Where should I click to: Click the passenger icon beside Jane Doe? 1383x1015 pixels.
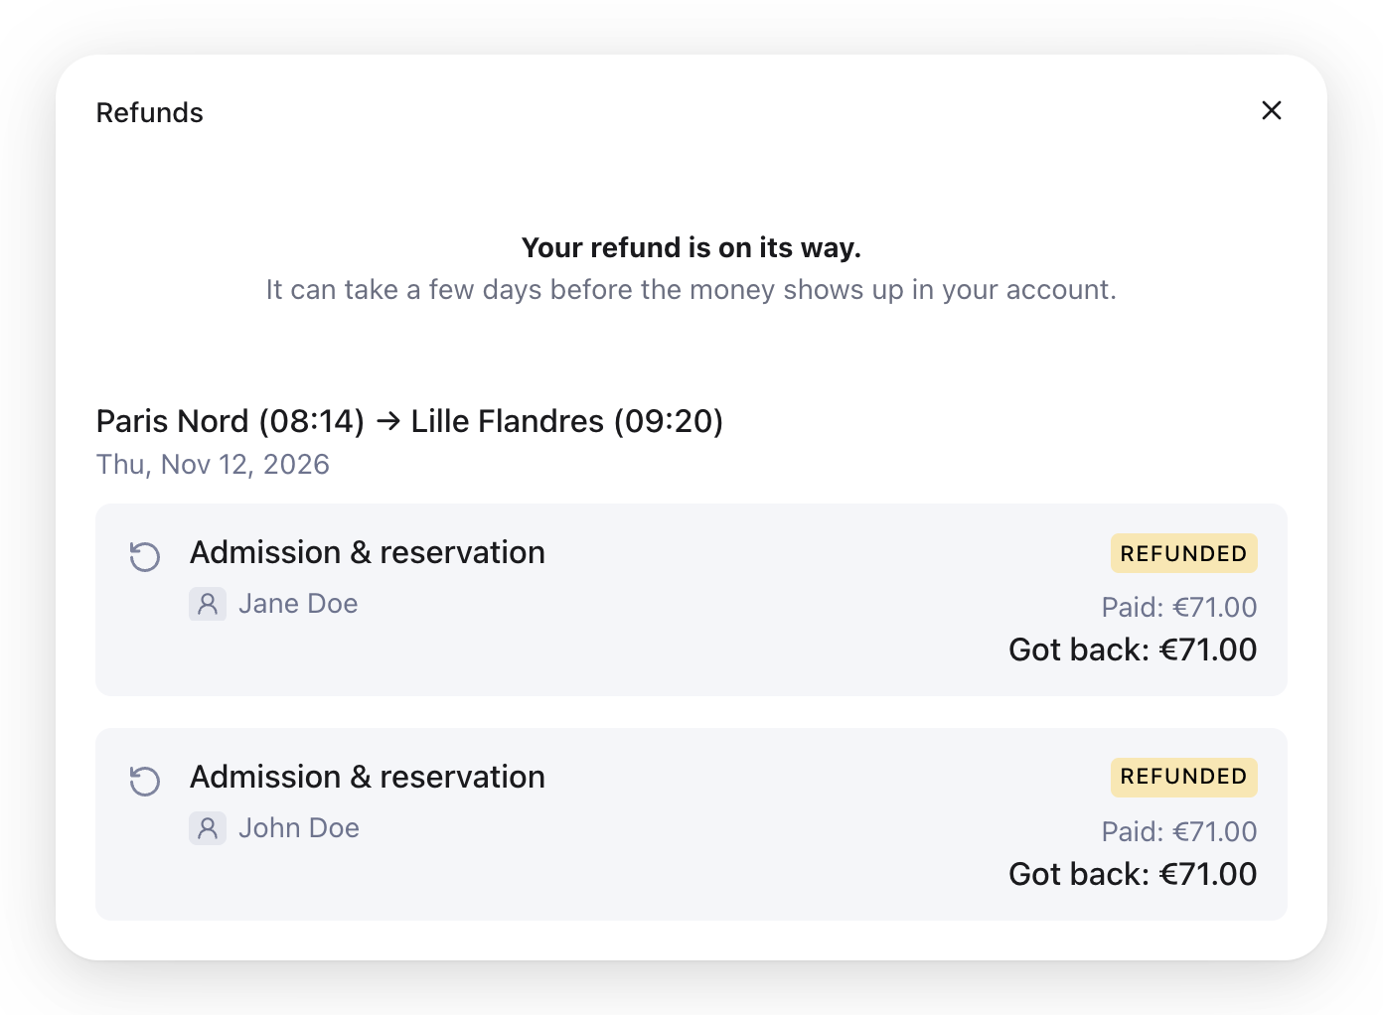[208, 604]
